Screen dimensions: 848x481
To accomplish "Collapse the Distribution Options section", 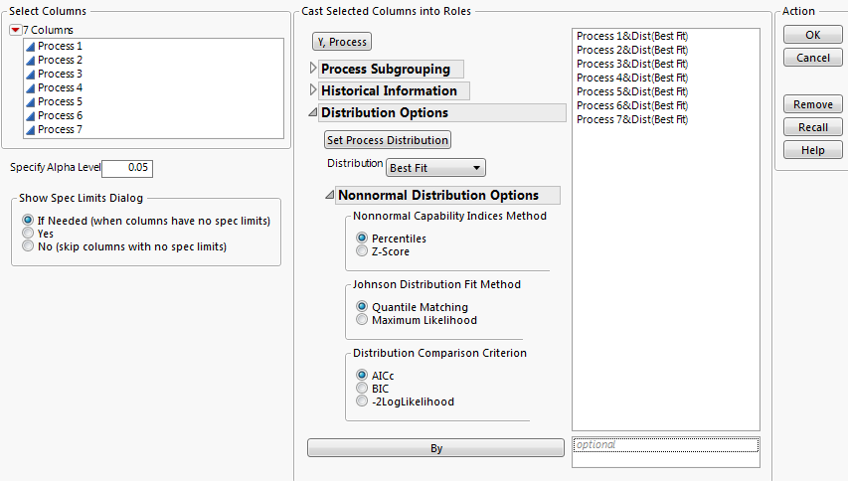I will click(x=315, y=112).
